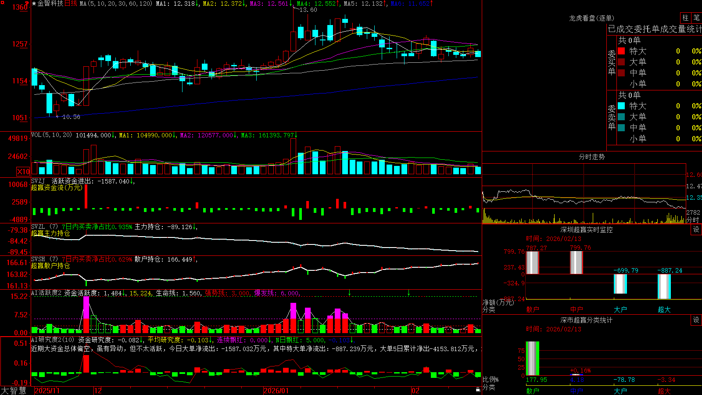Open 设 settings for 深圳超赢实时监控

click(x=696, y=230)
